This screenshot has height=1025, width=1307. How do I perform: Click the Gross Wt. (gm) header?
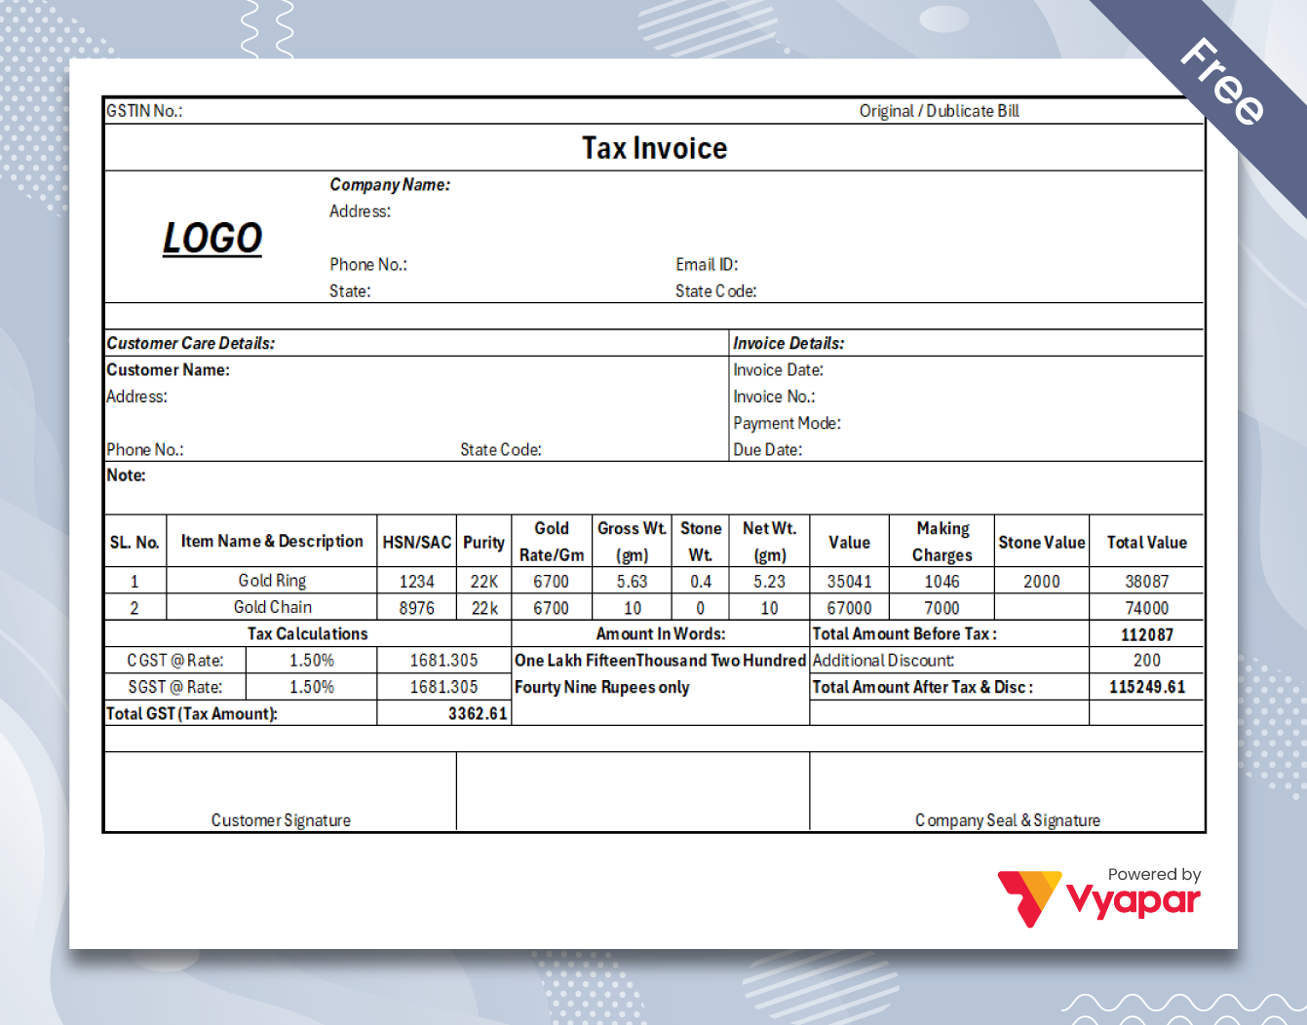point(633,542)
